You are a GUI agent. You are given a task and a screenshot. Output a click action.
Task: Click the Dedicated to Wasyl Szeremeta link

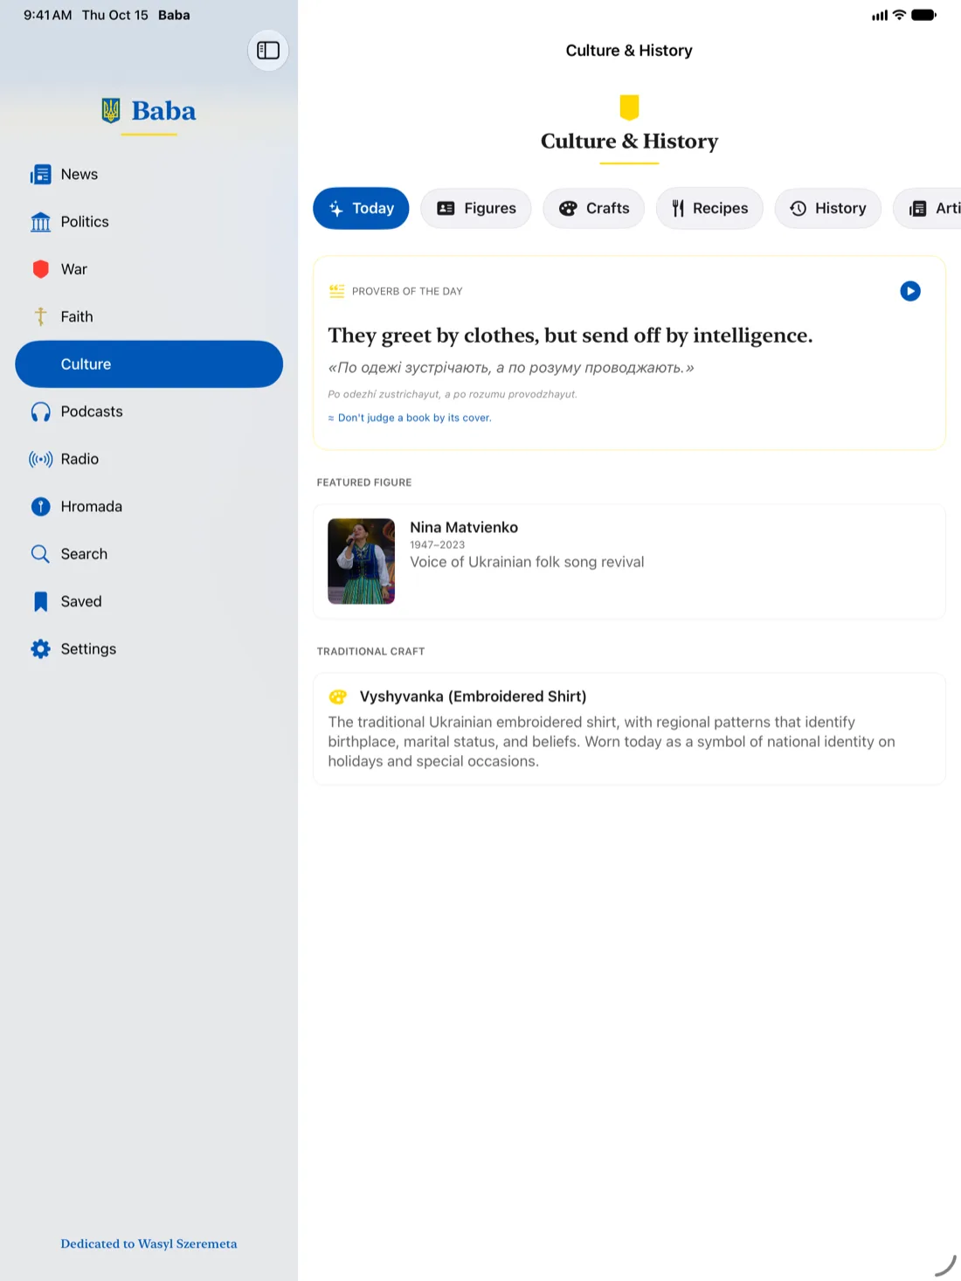coord(149,1243)
